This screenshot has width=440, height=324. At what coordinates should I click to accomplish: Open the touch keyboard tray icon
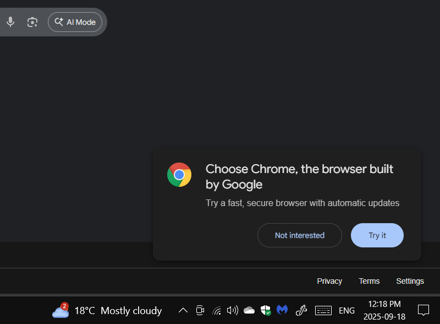click(x=323, y=311)
